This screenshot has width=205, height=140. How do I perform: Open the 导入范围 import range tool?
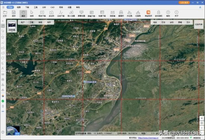(x=71, y=14)
